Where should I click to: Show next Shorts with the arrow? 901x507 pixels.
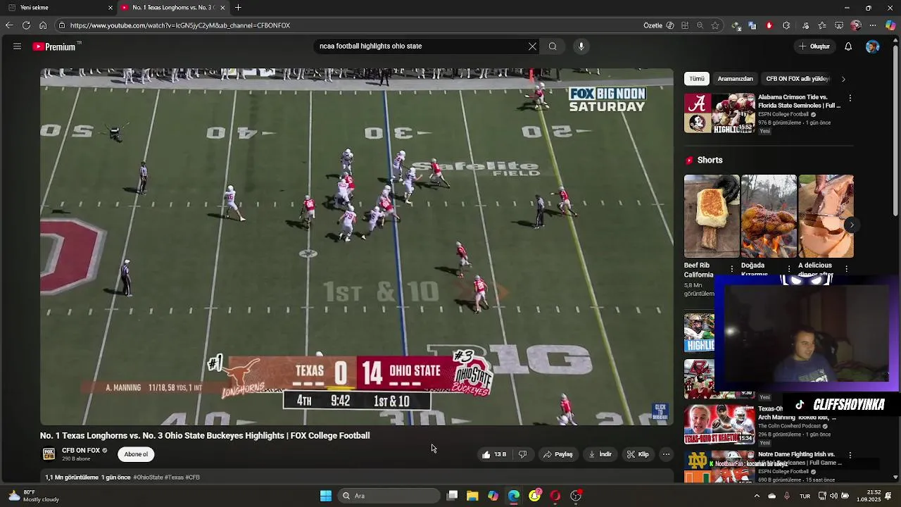click(x=851, y=225)
